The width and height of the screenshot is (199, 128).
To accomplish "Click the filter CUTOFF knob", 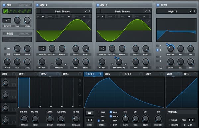I will point(171,48).
